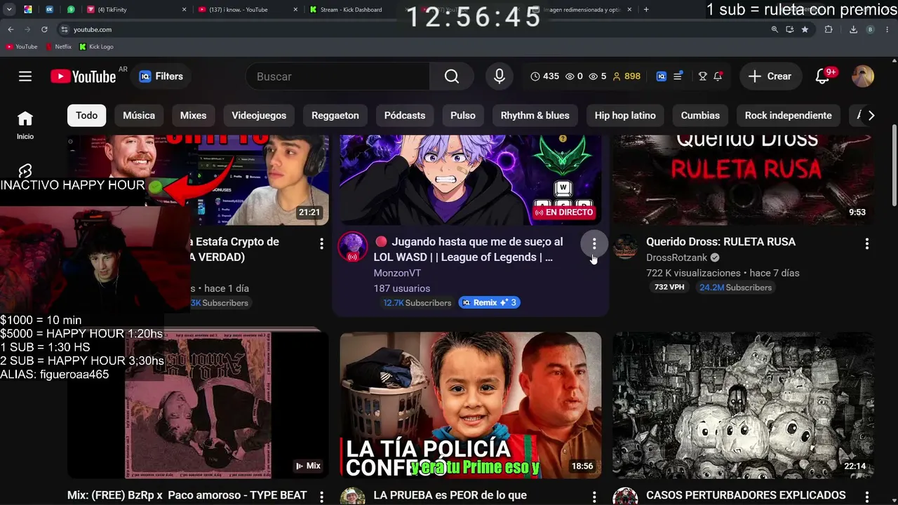Open Shorts in the left sidebar
Screen dimensions: 898x505
coord(25,171)
